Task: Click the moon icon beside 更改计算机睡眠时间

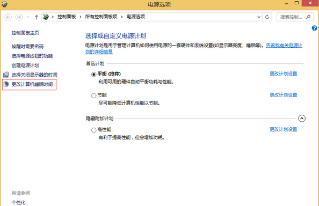Action: point(6,84)
